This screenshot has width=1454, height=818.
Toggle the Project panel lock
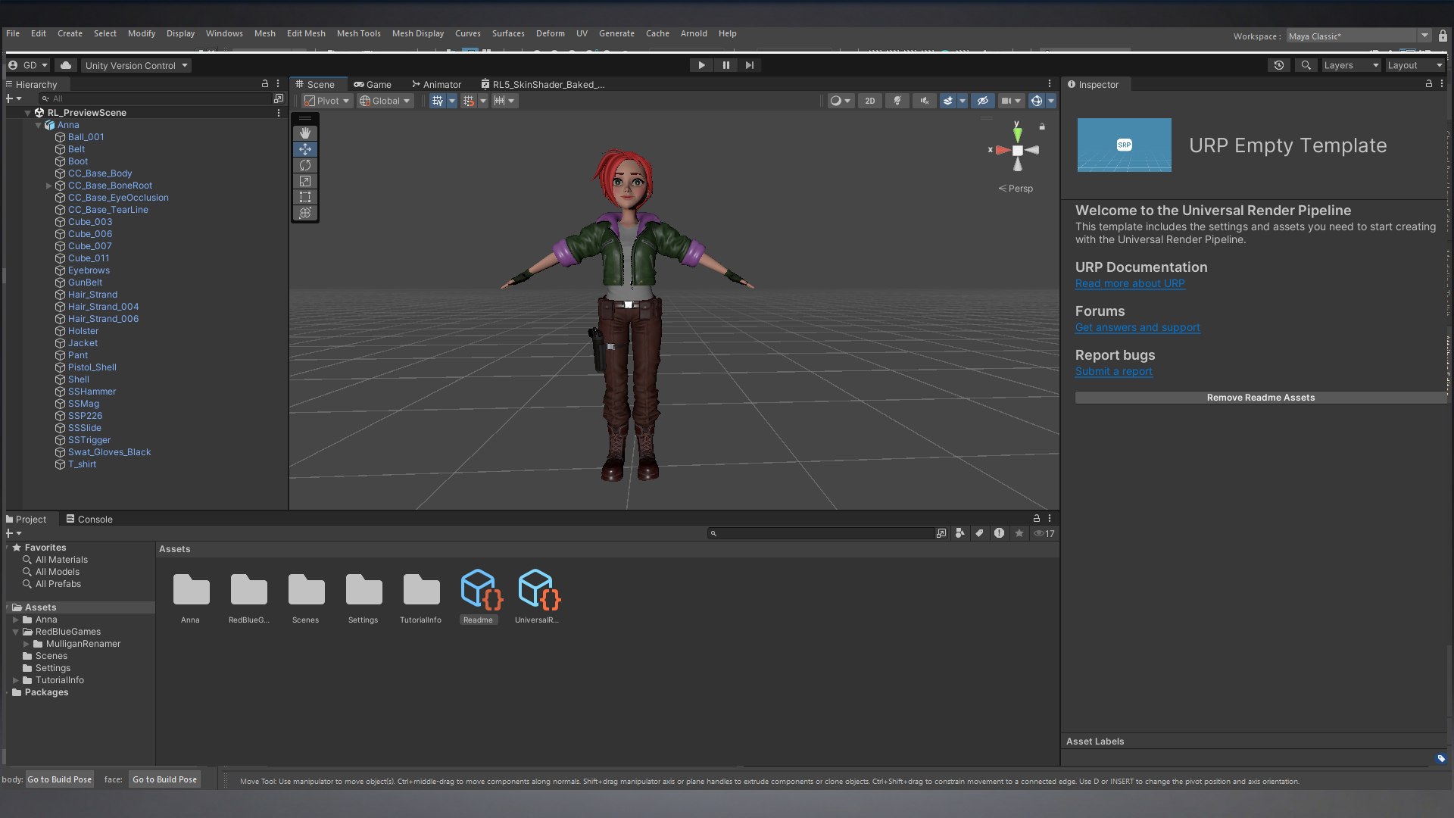tap(1037, 519)
